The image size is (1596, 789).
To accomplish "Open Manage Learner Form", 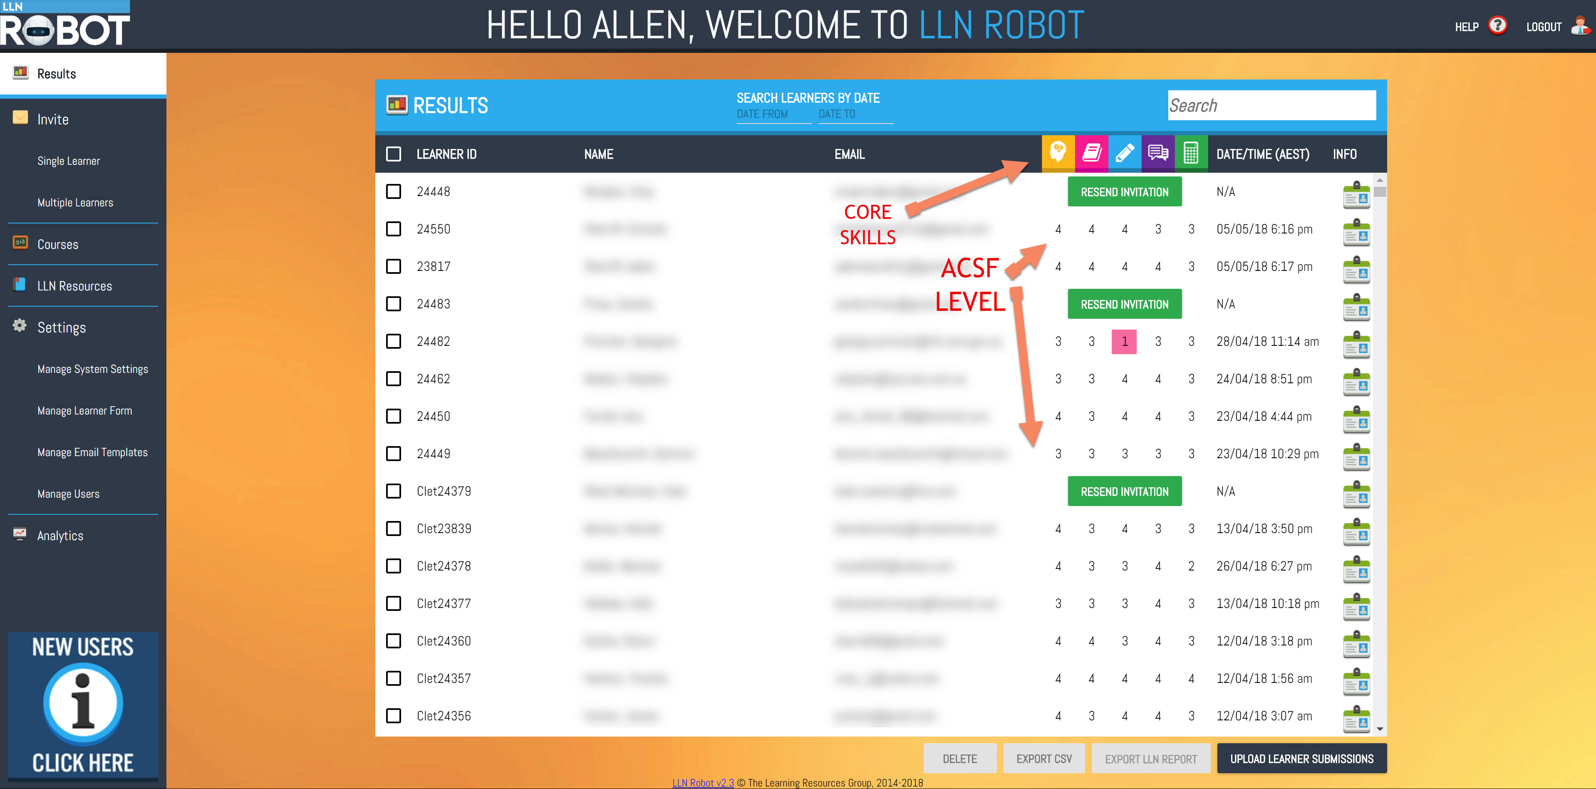I will (85, 411).
